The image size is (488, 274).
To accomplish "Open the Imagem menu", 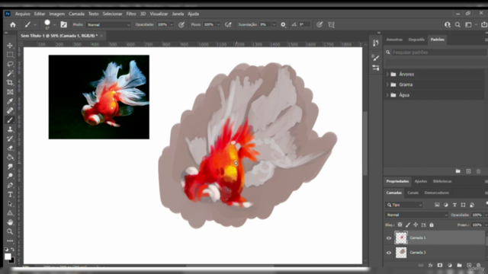I will click(57, 14).
